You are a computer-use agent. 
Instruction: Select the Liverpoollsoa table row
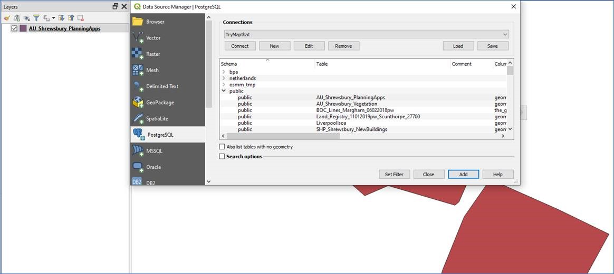pyautogui.click(x=363, y=123)
